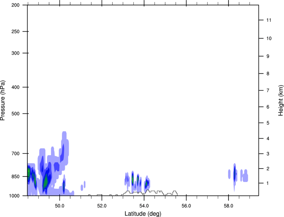Click height tick label 9
The width and height of the screenshot is (284, 217).
point(268,56)
